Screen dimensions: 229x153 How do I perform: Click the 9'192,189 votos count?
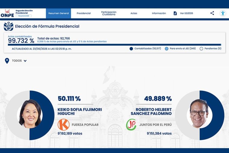coord(70,133)
